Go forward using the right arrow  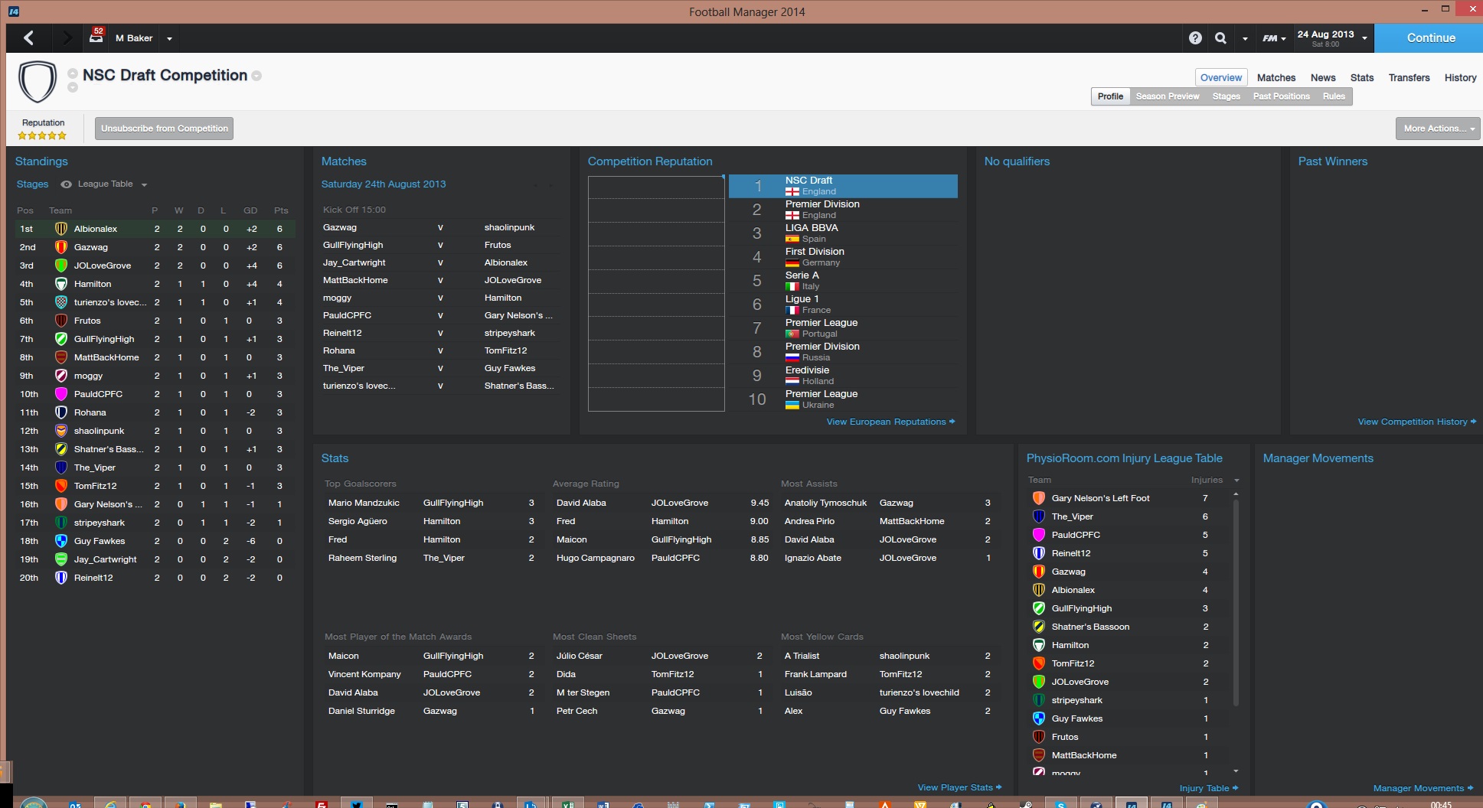[68, 38]
